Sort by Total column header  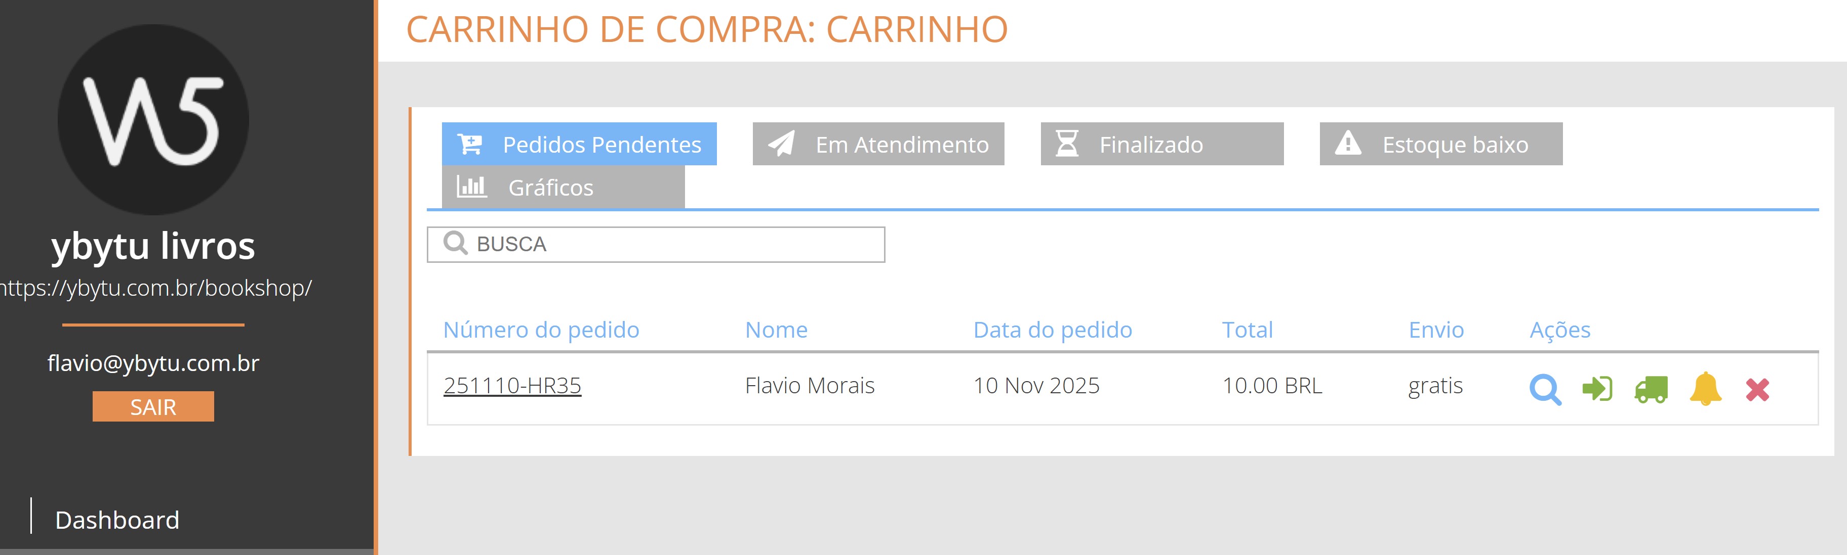tap(1247, 330)
